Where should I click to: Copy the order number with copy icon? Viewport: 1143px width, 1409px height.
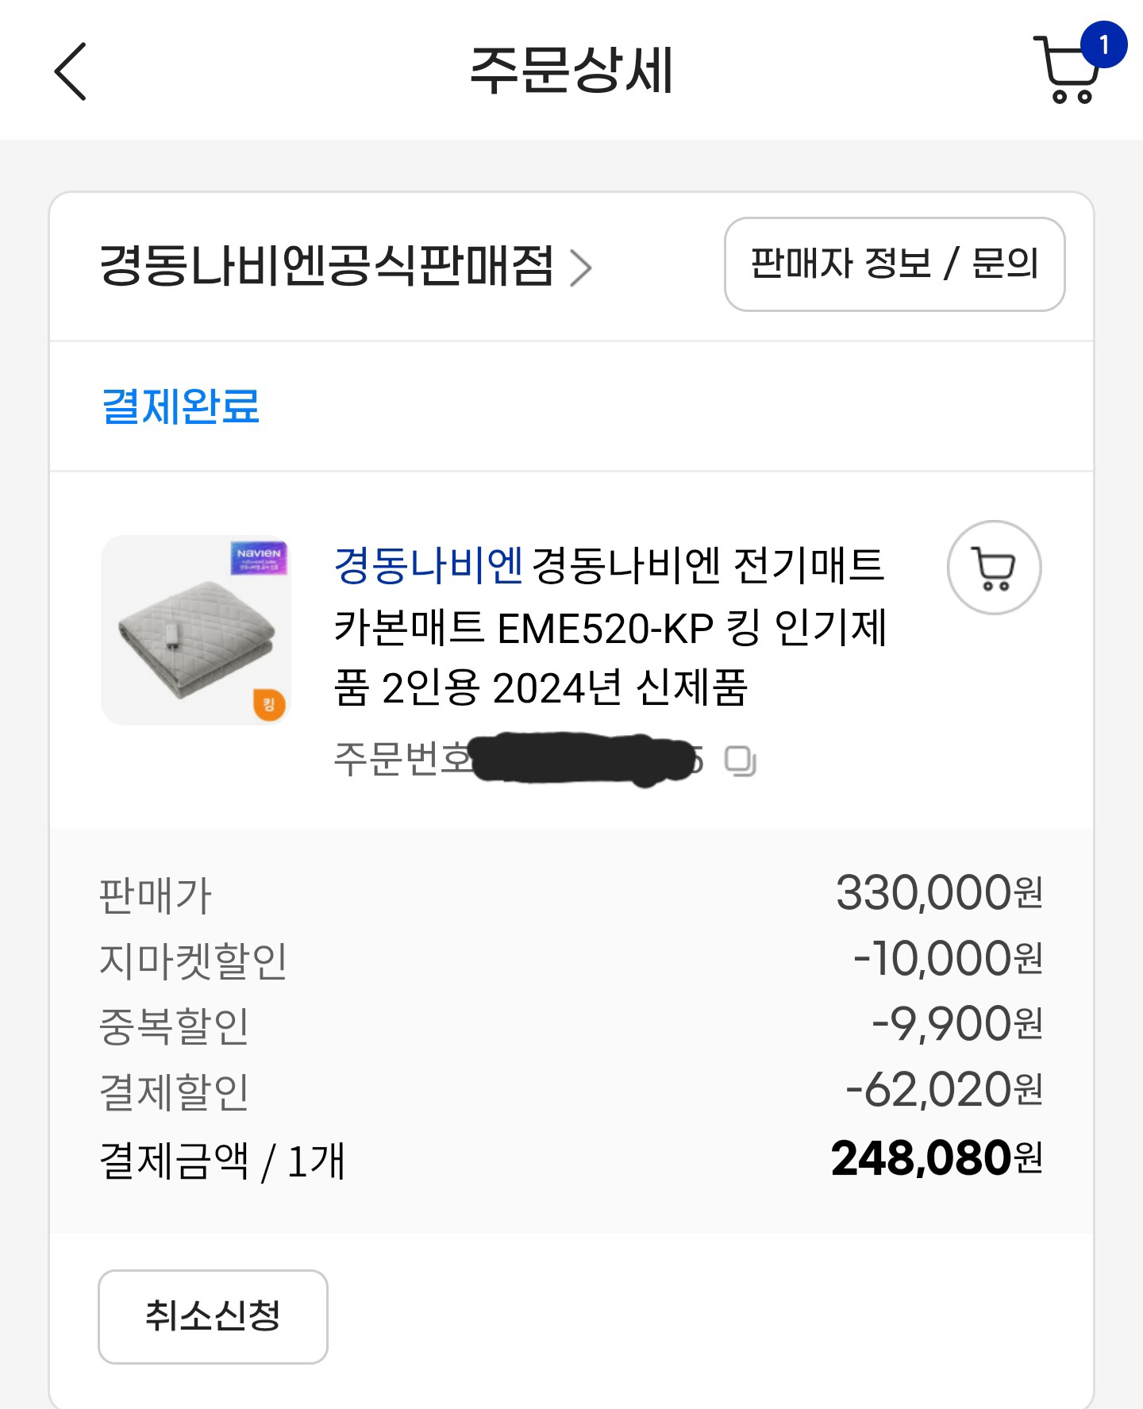(x=740, y=761)
